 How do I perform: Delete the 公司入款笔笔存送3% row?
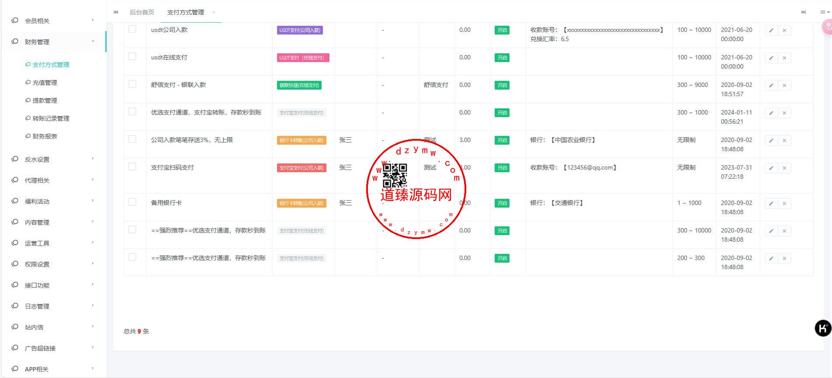coord(784,141)
